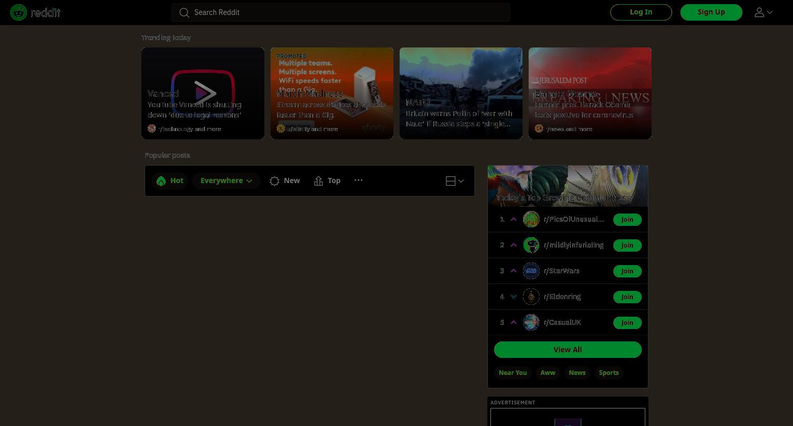The height and width of the screenshot is (426, 793).
Task: Click the xfinity user icon on promoted card
Action: (281, 128)
